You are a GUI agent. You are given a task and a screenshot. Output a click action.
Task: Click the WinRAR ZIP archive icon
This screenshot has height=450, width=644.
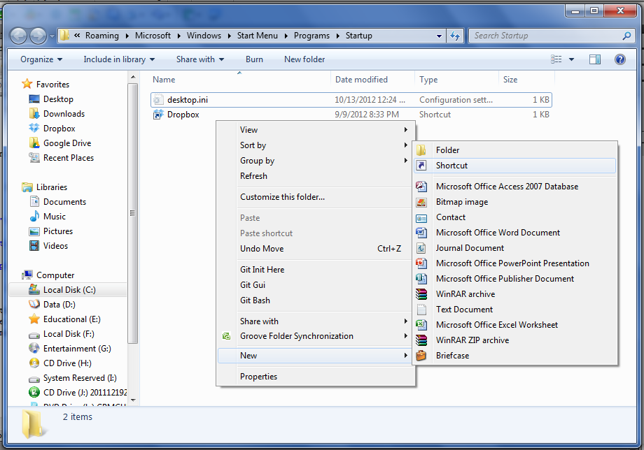coord(421,340)
